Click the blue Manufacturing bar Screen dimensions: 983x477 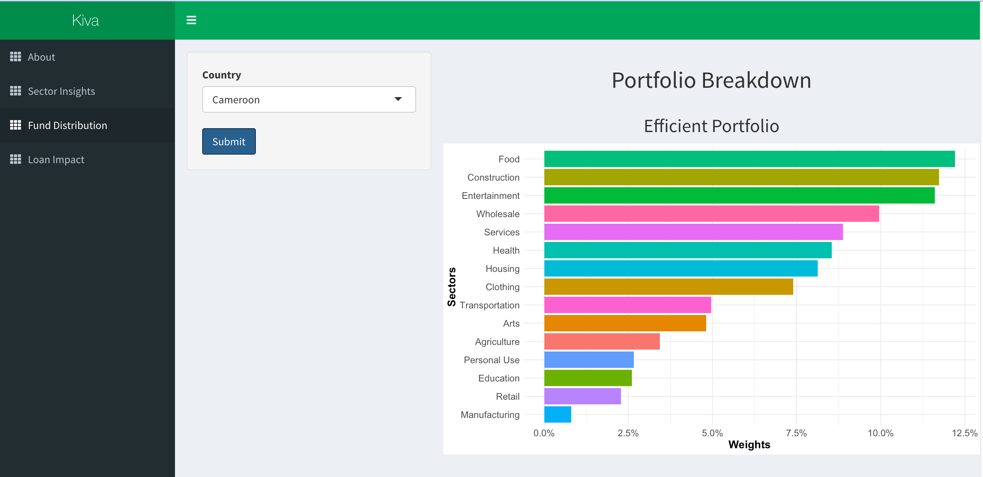557,414
